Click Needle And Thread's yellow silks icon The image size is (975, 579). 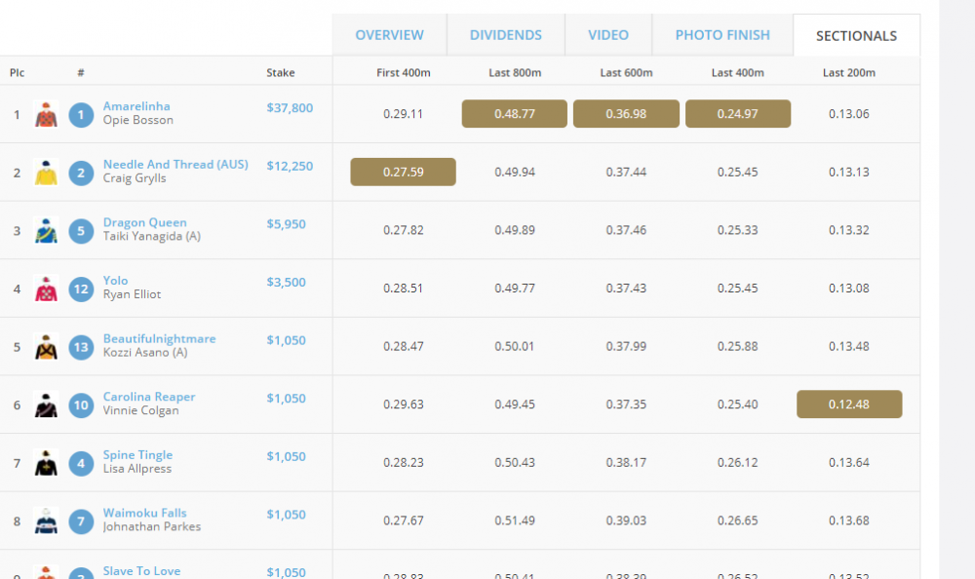46,173
